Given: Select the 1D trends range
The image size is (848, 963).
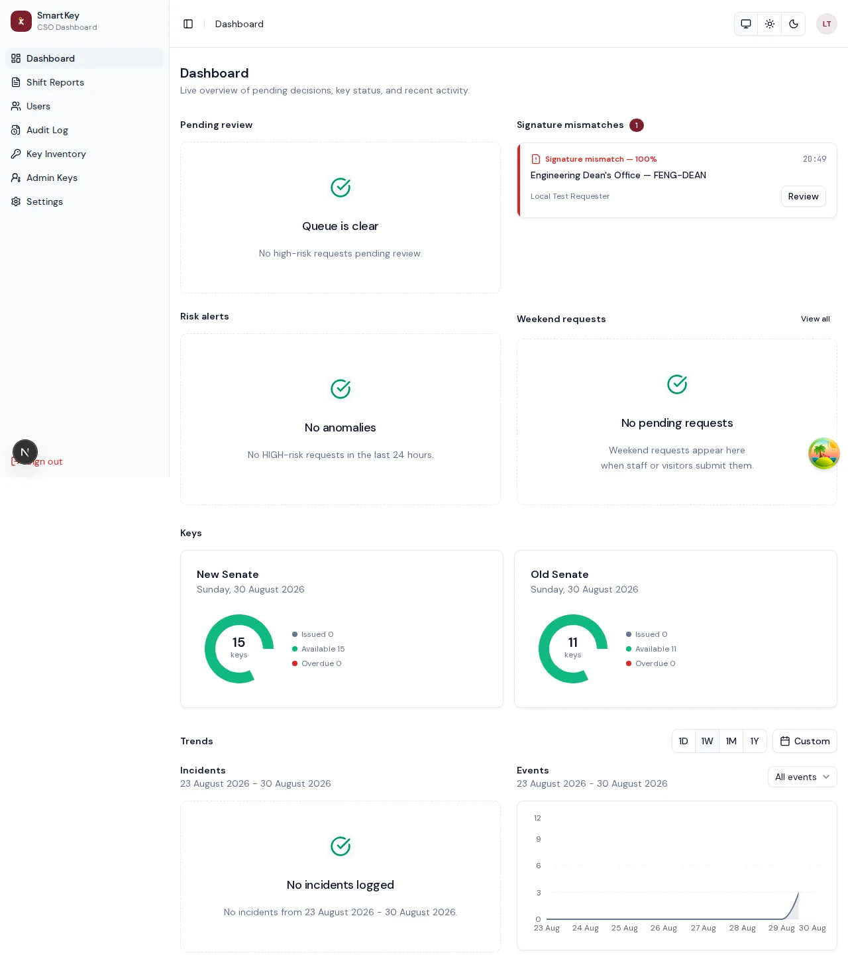Looking at the screenshot, I should tap(684, 741).
